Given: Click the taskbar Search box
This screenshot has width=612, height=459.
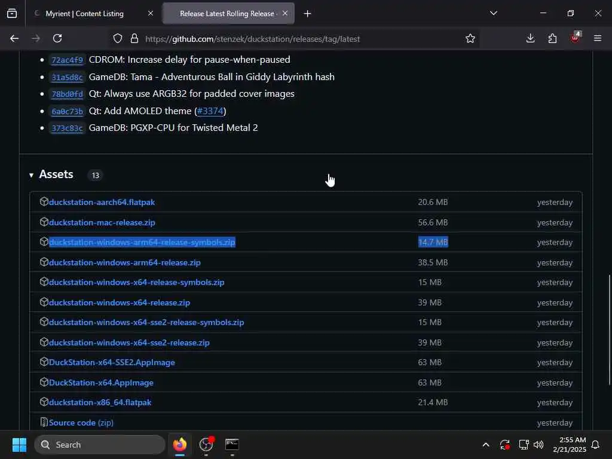Looking at the screenshot, I should point(100,445).
